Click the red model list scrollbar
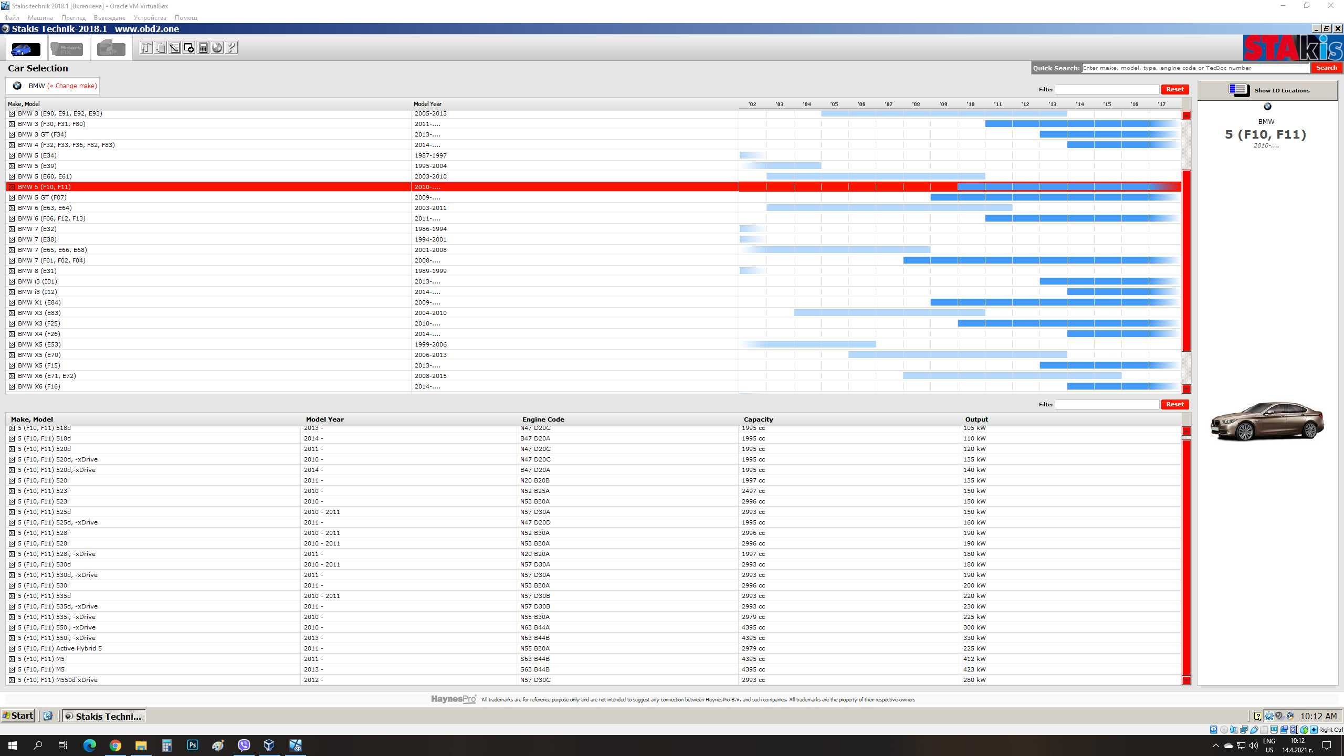 click(x=1186, y=260)
